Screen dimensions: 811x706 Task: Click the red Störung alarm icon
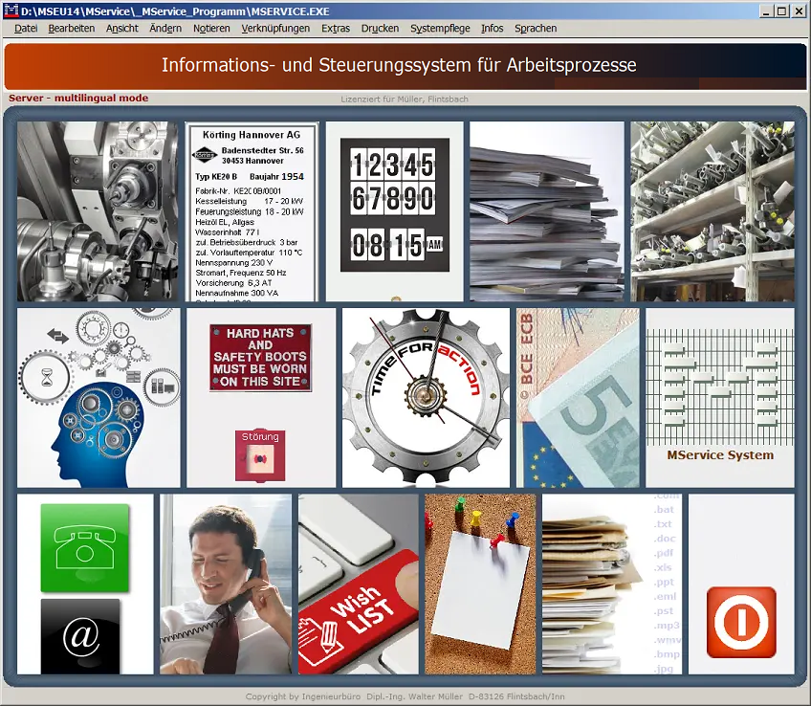[260, 455]
